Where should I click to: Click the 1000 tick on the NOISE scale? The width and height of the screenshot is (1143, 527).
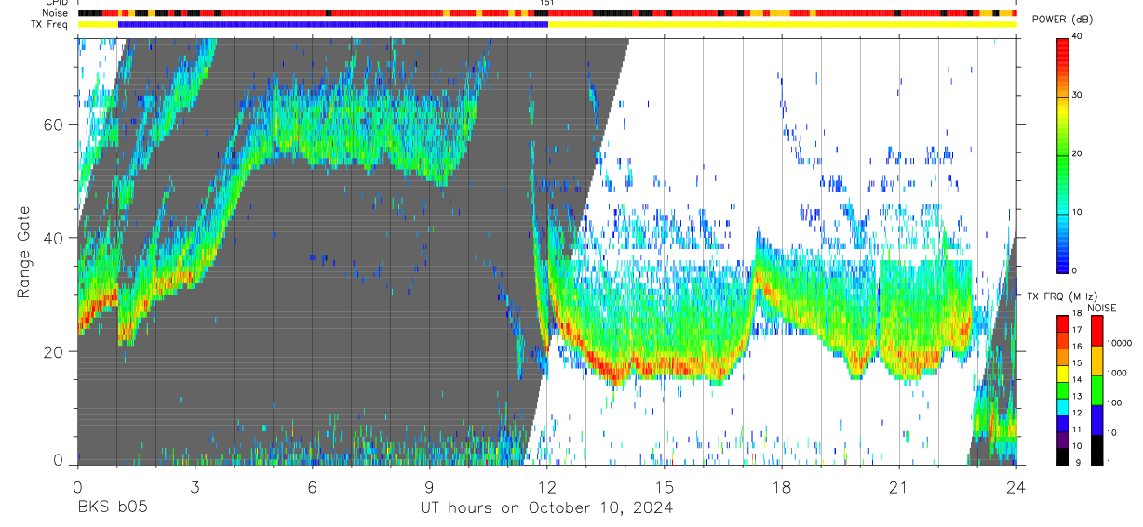pos(1116,374)
